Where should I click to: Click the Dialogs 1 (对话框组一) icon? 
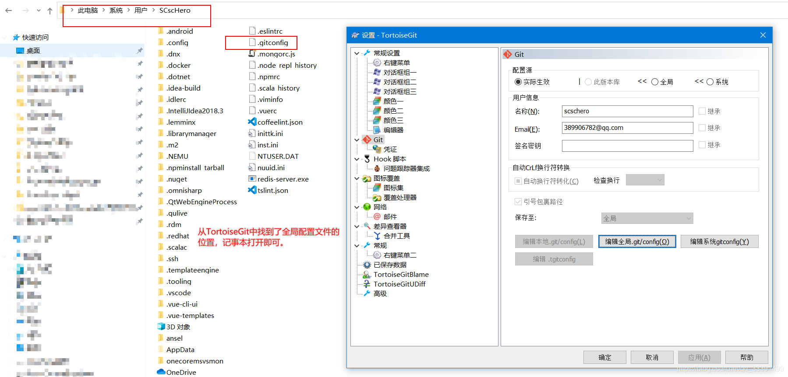pos(377,72)
